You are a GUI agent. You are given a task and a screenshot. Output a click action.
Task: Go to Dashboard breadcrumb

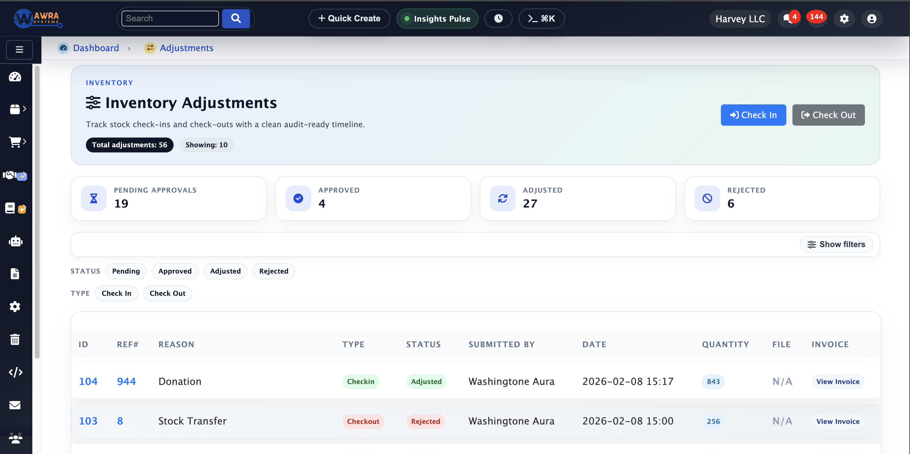(x=96, y=48)
